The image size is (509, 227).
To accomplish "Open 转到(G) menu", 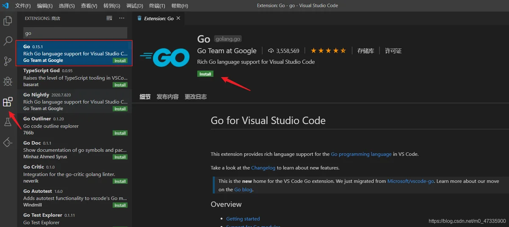I will tap(112, 6).
